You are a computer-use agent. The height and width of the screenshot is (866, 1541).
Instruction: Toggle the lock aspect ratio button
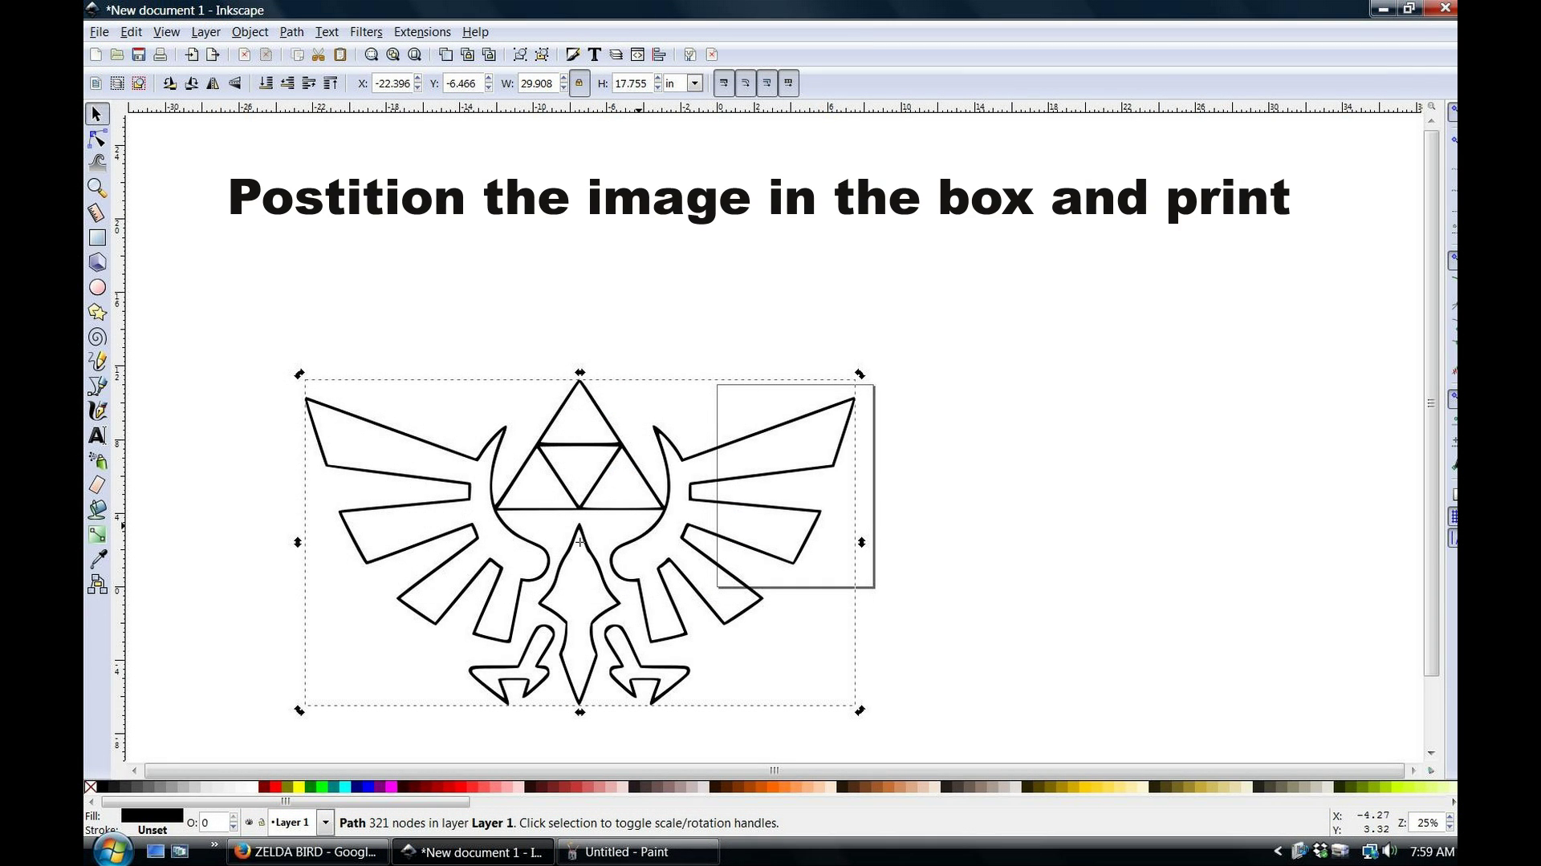(579, 83)
